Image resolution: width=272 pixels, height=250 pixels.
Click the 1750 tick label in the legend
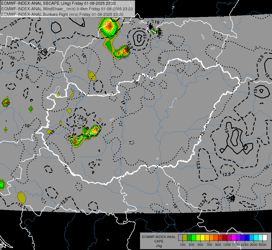click(236, 245)
